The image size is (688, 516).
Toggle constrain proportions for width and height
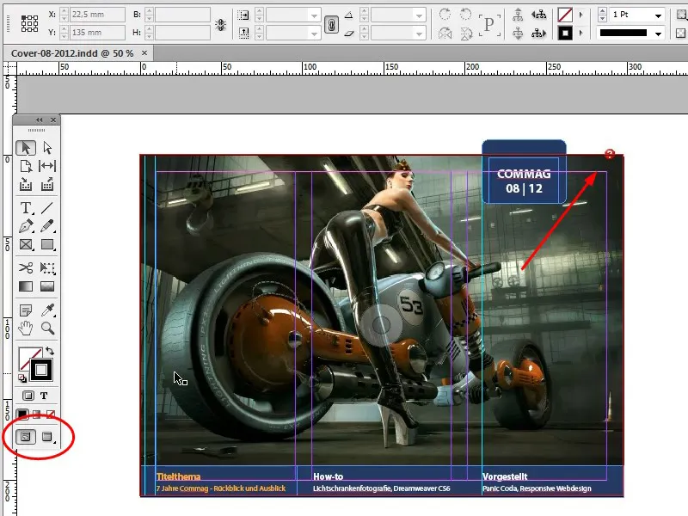[x=221, y=25]
